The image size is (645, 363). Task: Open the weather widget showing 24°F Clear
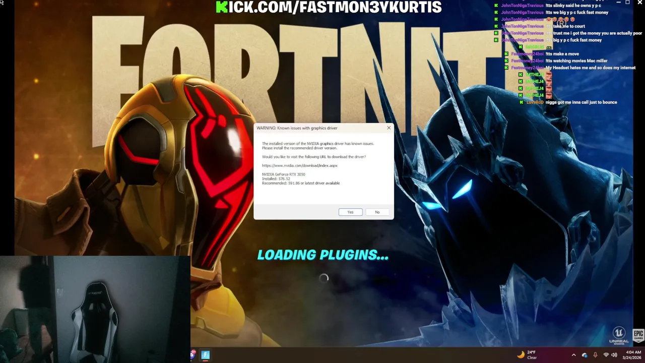point(527,355)
